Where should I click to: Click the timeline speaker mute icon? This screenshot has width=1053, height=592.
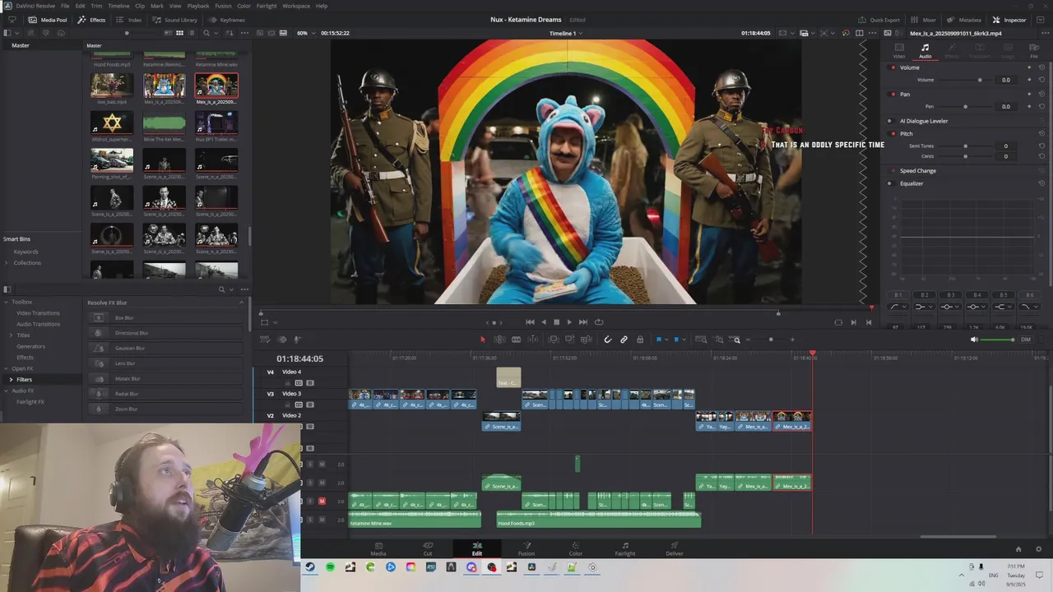(974, 340)
